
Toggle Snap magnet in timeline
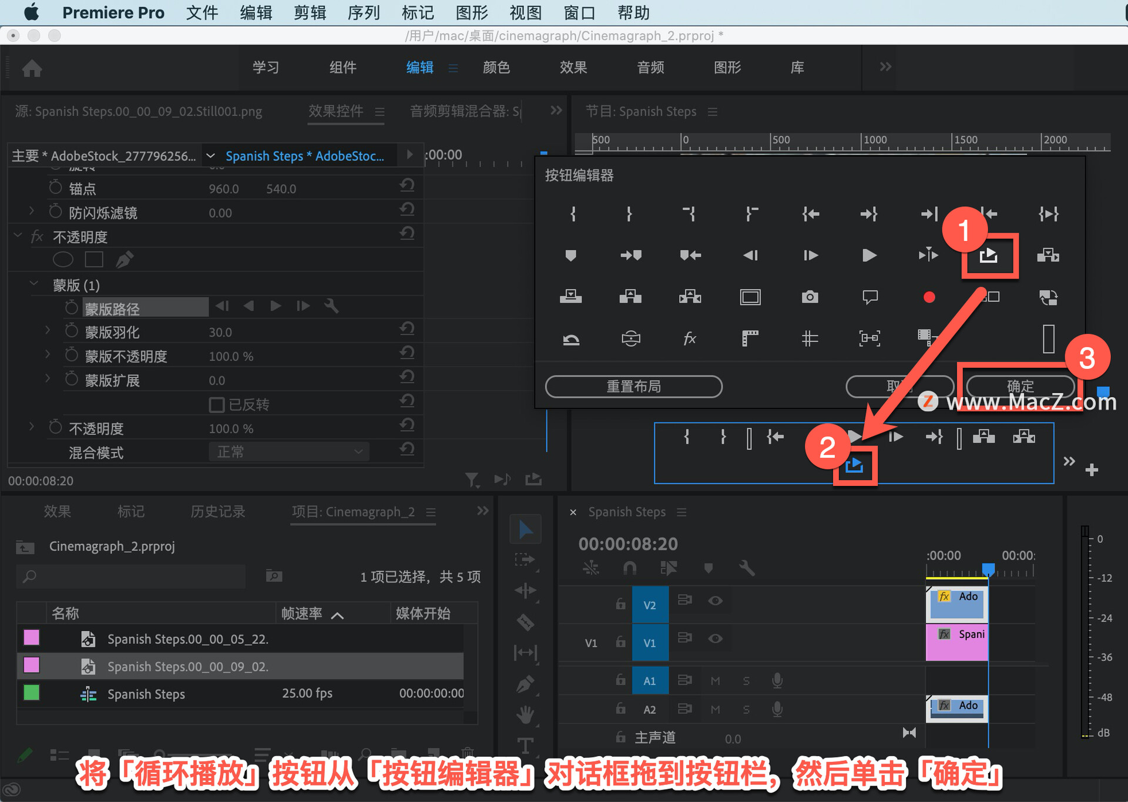click(629, 568)
